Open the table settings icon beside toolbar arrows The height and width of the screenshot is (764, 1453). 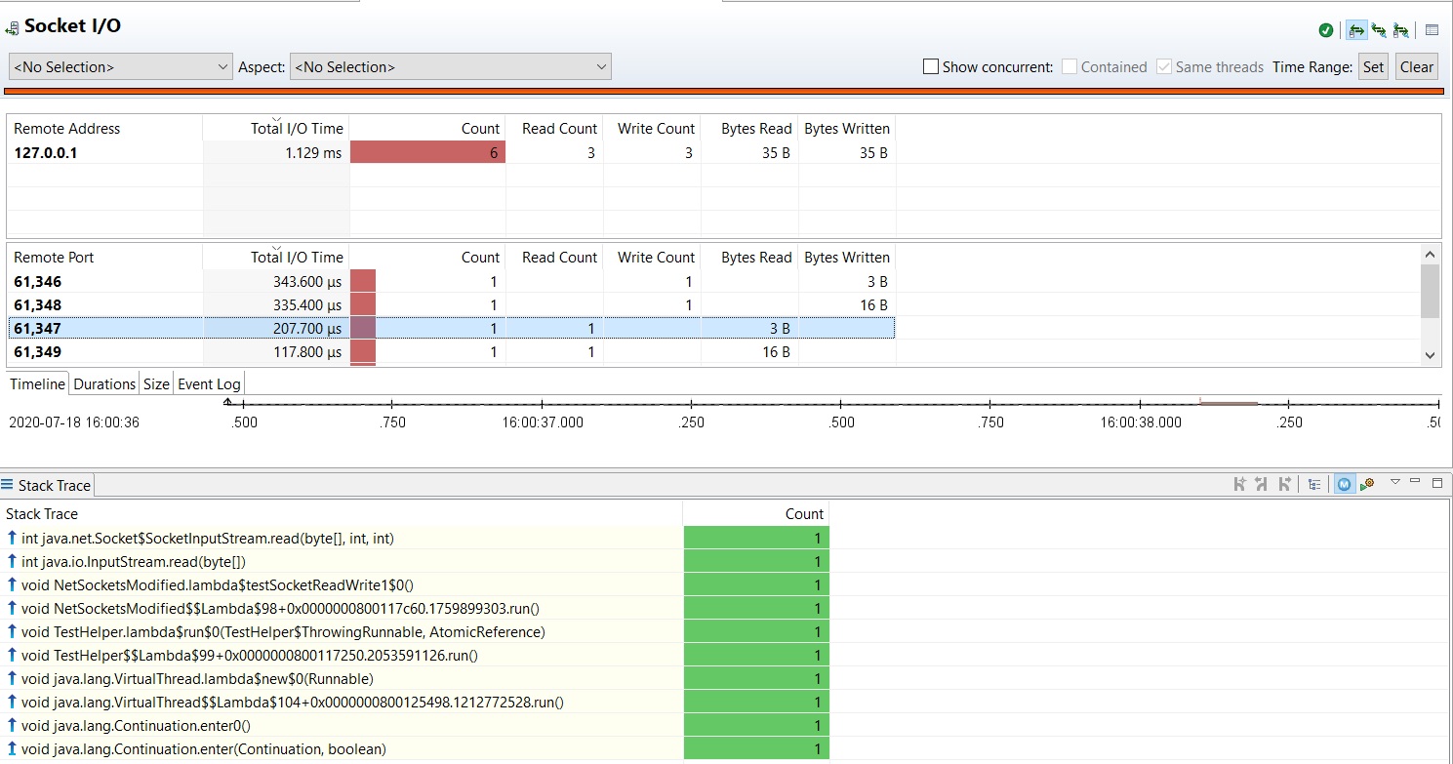tap(1432, 30)
